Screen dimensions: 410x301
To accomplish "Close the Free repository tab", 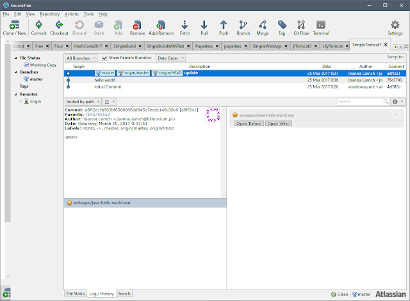I will pos(47,46).
